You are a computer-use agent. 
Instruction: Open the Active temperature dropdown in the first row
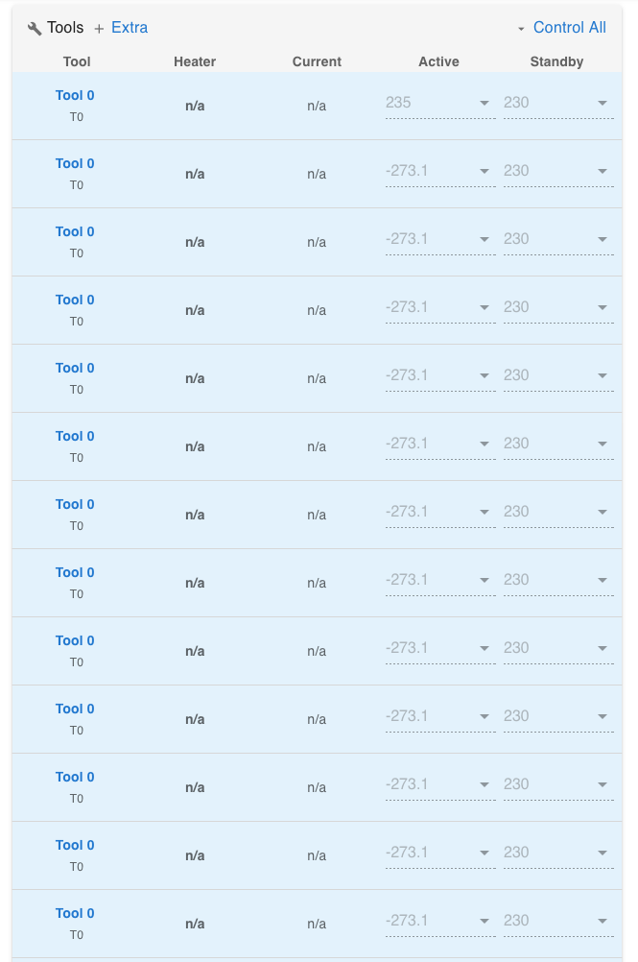(x=484, y=103)
